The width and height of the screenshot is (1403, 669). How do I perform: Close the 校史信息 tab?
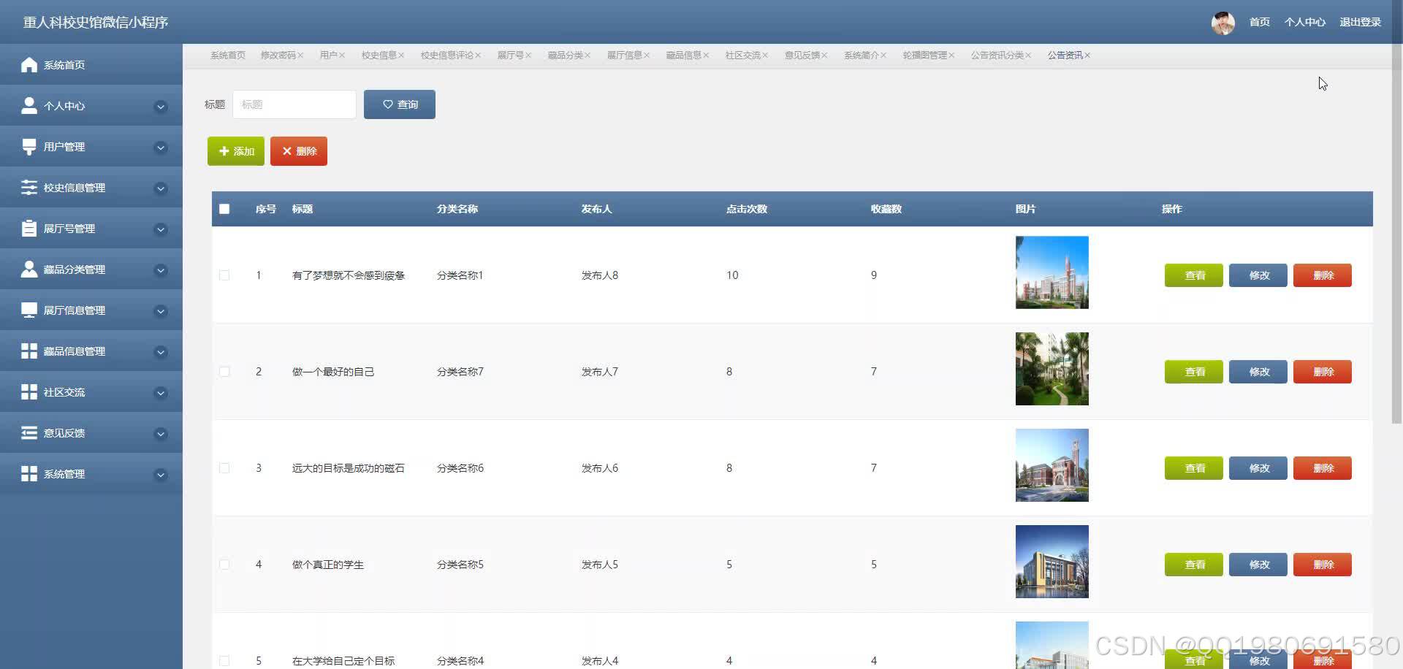pos(401,56)
